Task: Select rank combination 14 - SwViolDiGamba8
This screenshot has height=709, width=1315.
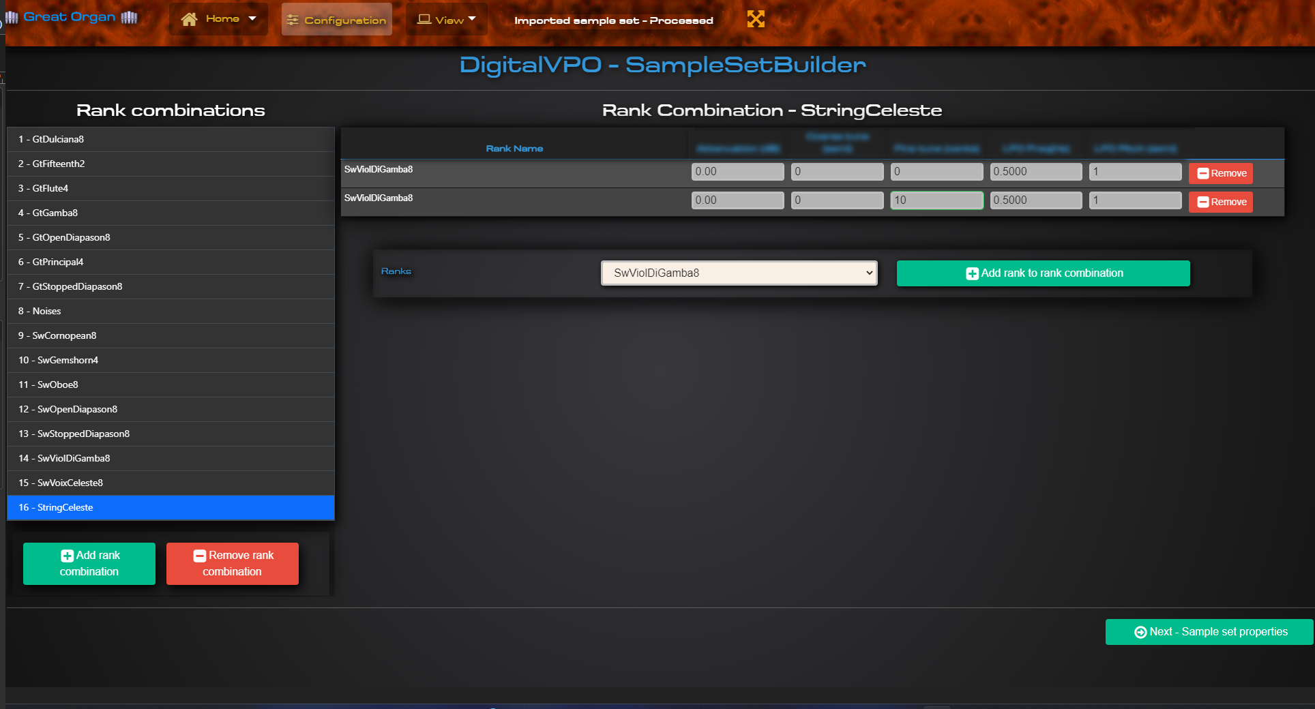Action: click(171, 458)
